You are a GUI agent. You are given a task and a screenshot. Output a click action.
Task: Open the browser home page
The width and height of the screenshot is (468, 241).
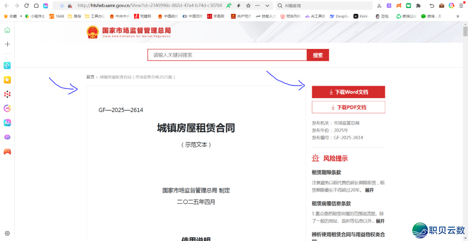tap(36, 5)
